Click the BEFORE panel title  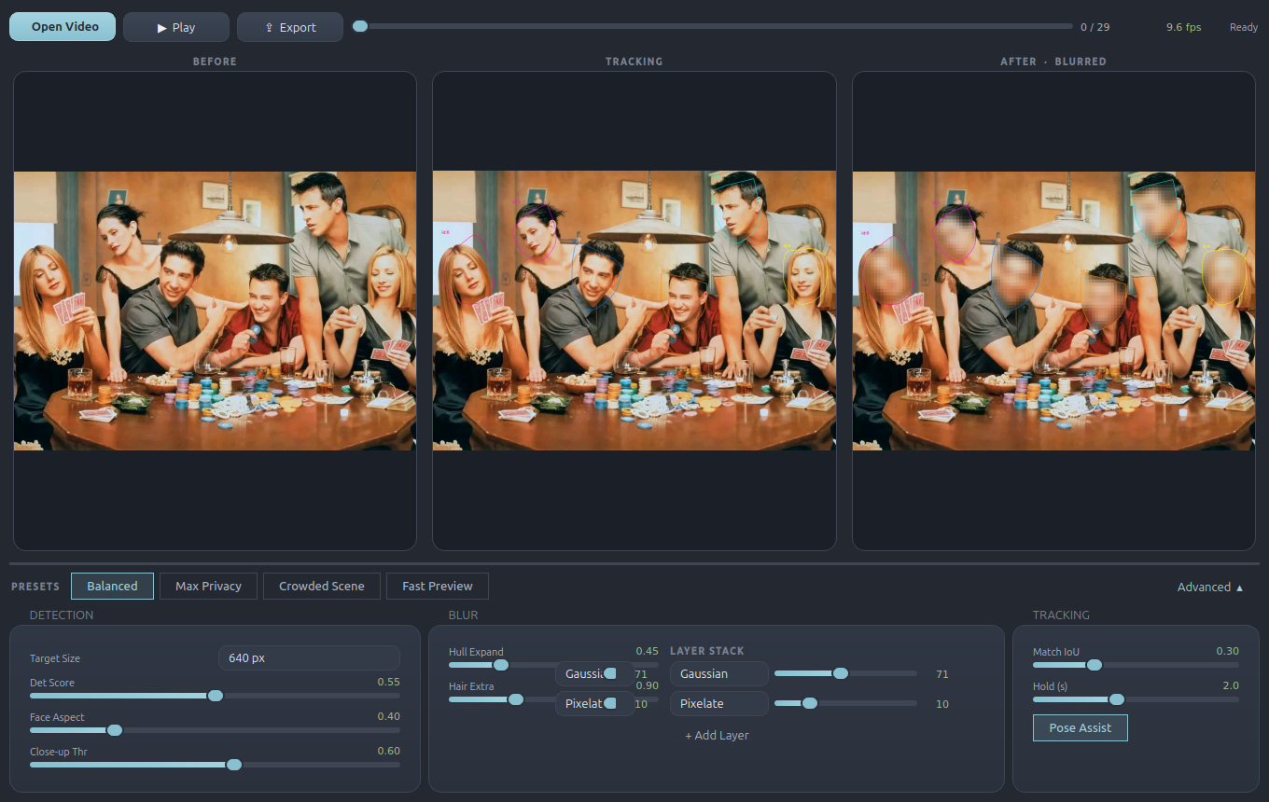pyautogui.click(x=215, y=62)
